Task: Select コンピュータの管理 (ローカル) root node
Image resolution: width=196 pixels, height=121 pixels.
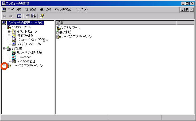Action: pyautogui.click(x=25, y=23)
